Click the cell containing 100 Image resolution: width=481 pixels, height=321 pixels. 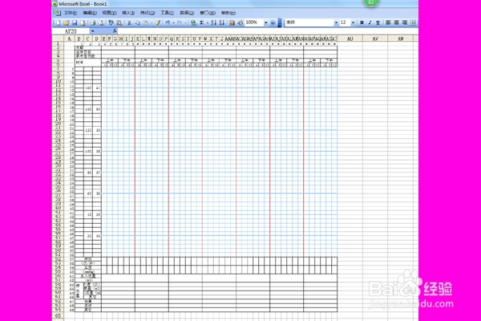click(88, 152)
